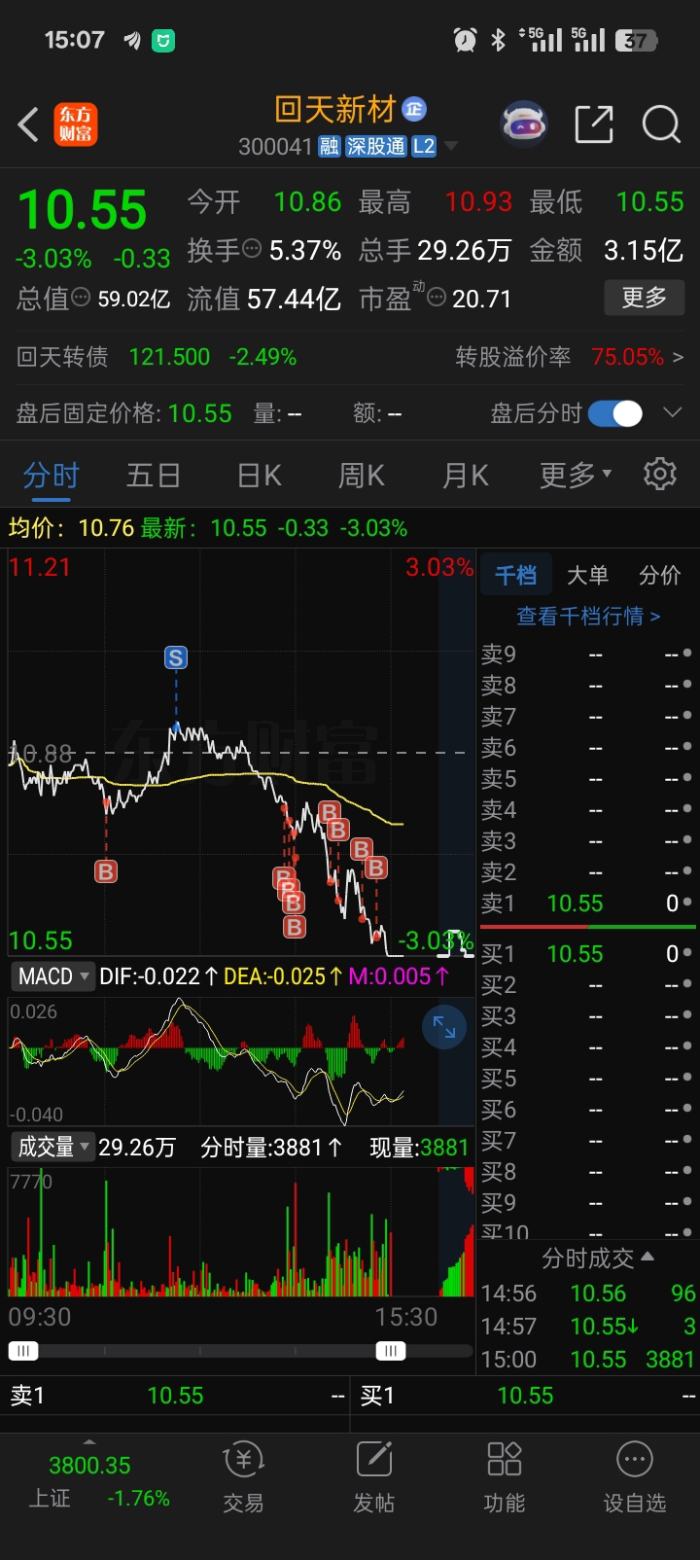Tap the S sell marker on chart
The width and height of the screenshot is (700, 1560).
[176, 657]
